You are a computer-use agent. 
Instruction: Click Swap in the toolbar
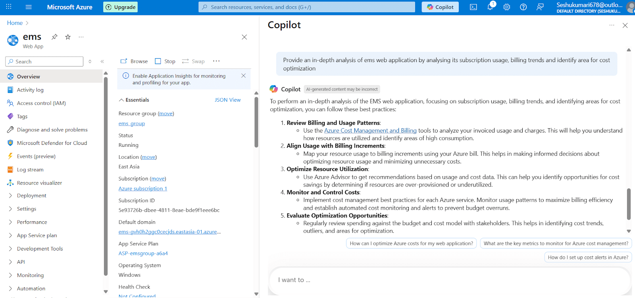[193, 61]
